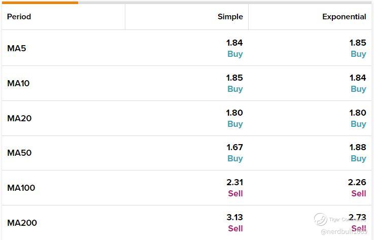The image size is (374, 240).
Task: Click the Buy signal under Exponential MA10
Action: coord(358,89)
